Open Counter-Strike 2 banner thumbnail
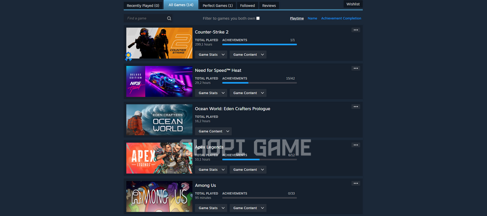The height and width of the screenshot is (216, 487). coord(159,43)
